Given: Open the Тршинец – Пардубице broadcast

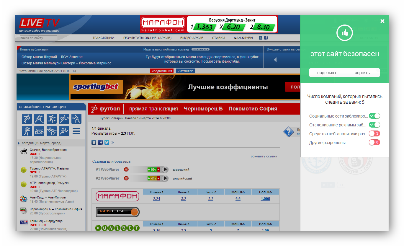Looking at the screenshot, I should 46,221.
